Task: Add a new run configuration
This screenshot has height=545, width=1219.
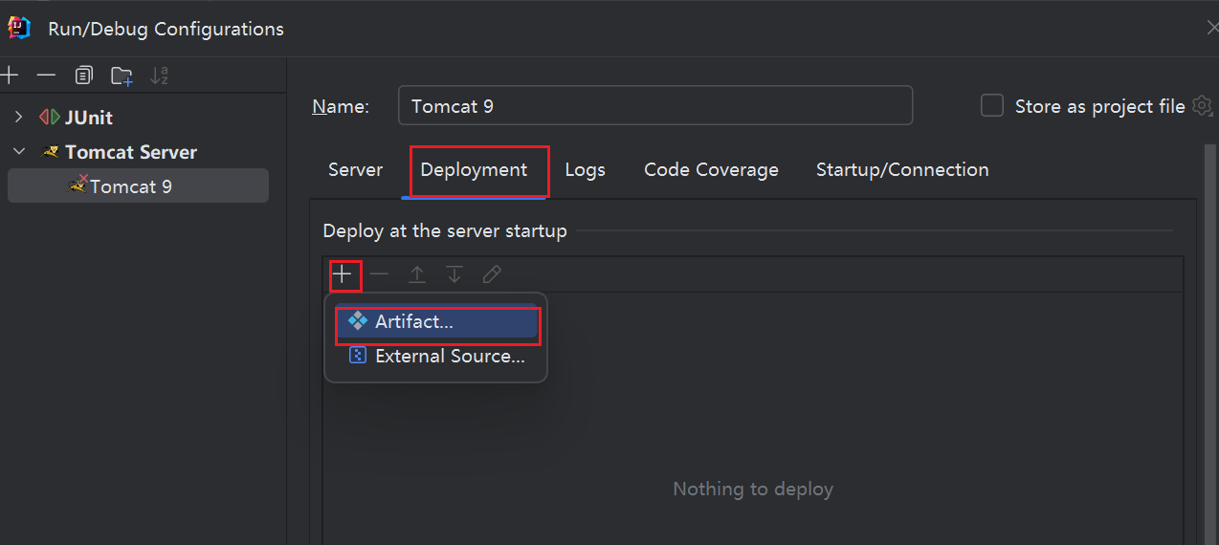Action: [10, 75]
